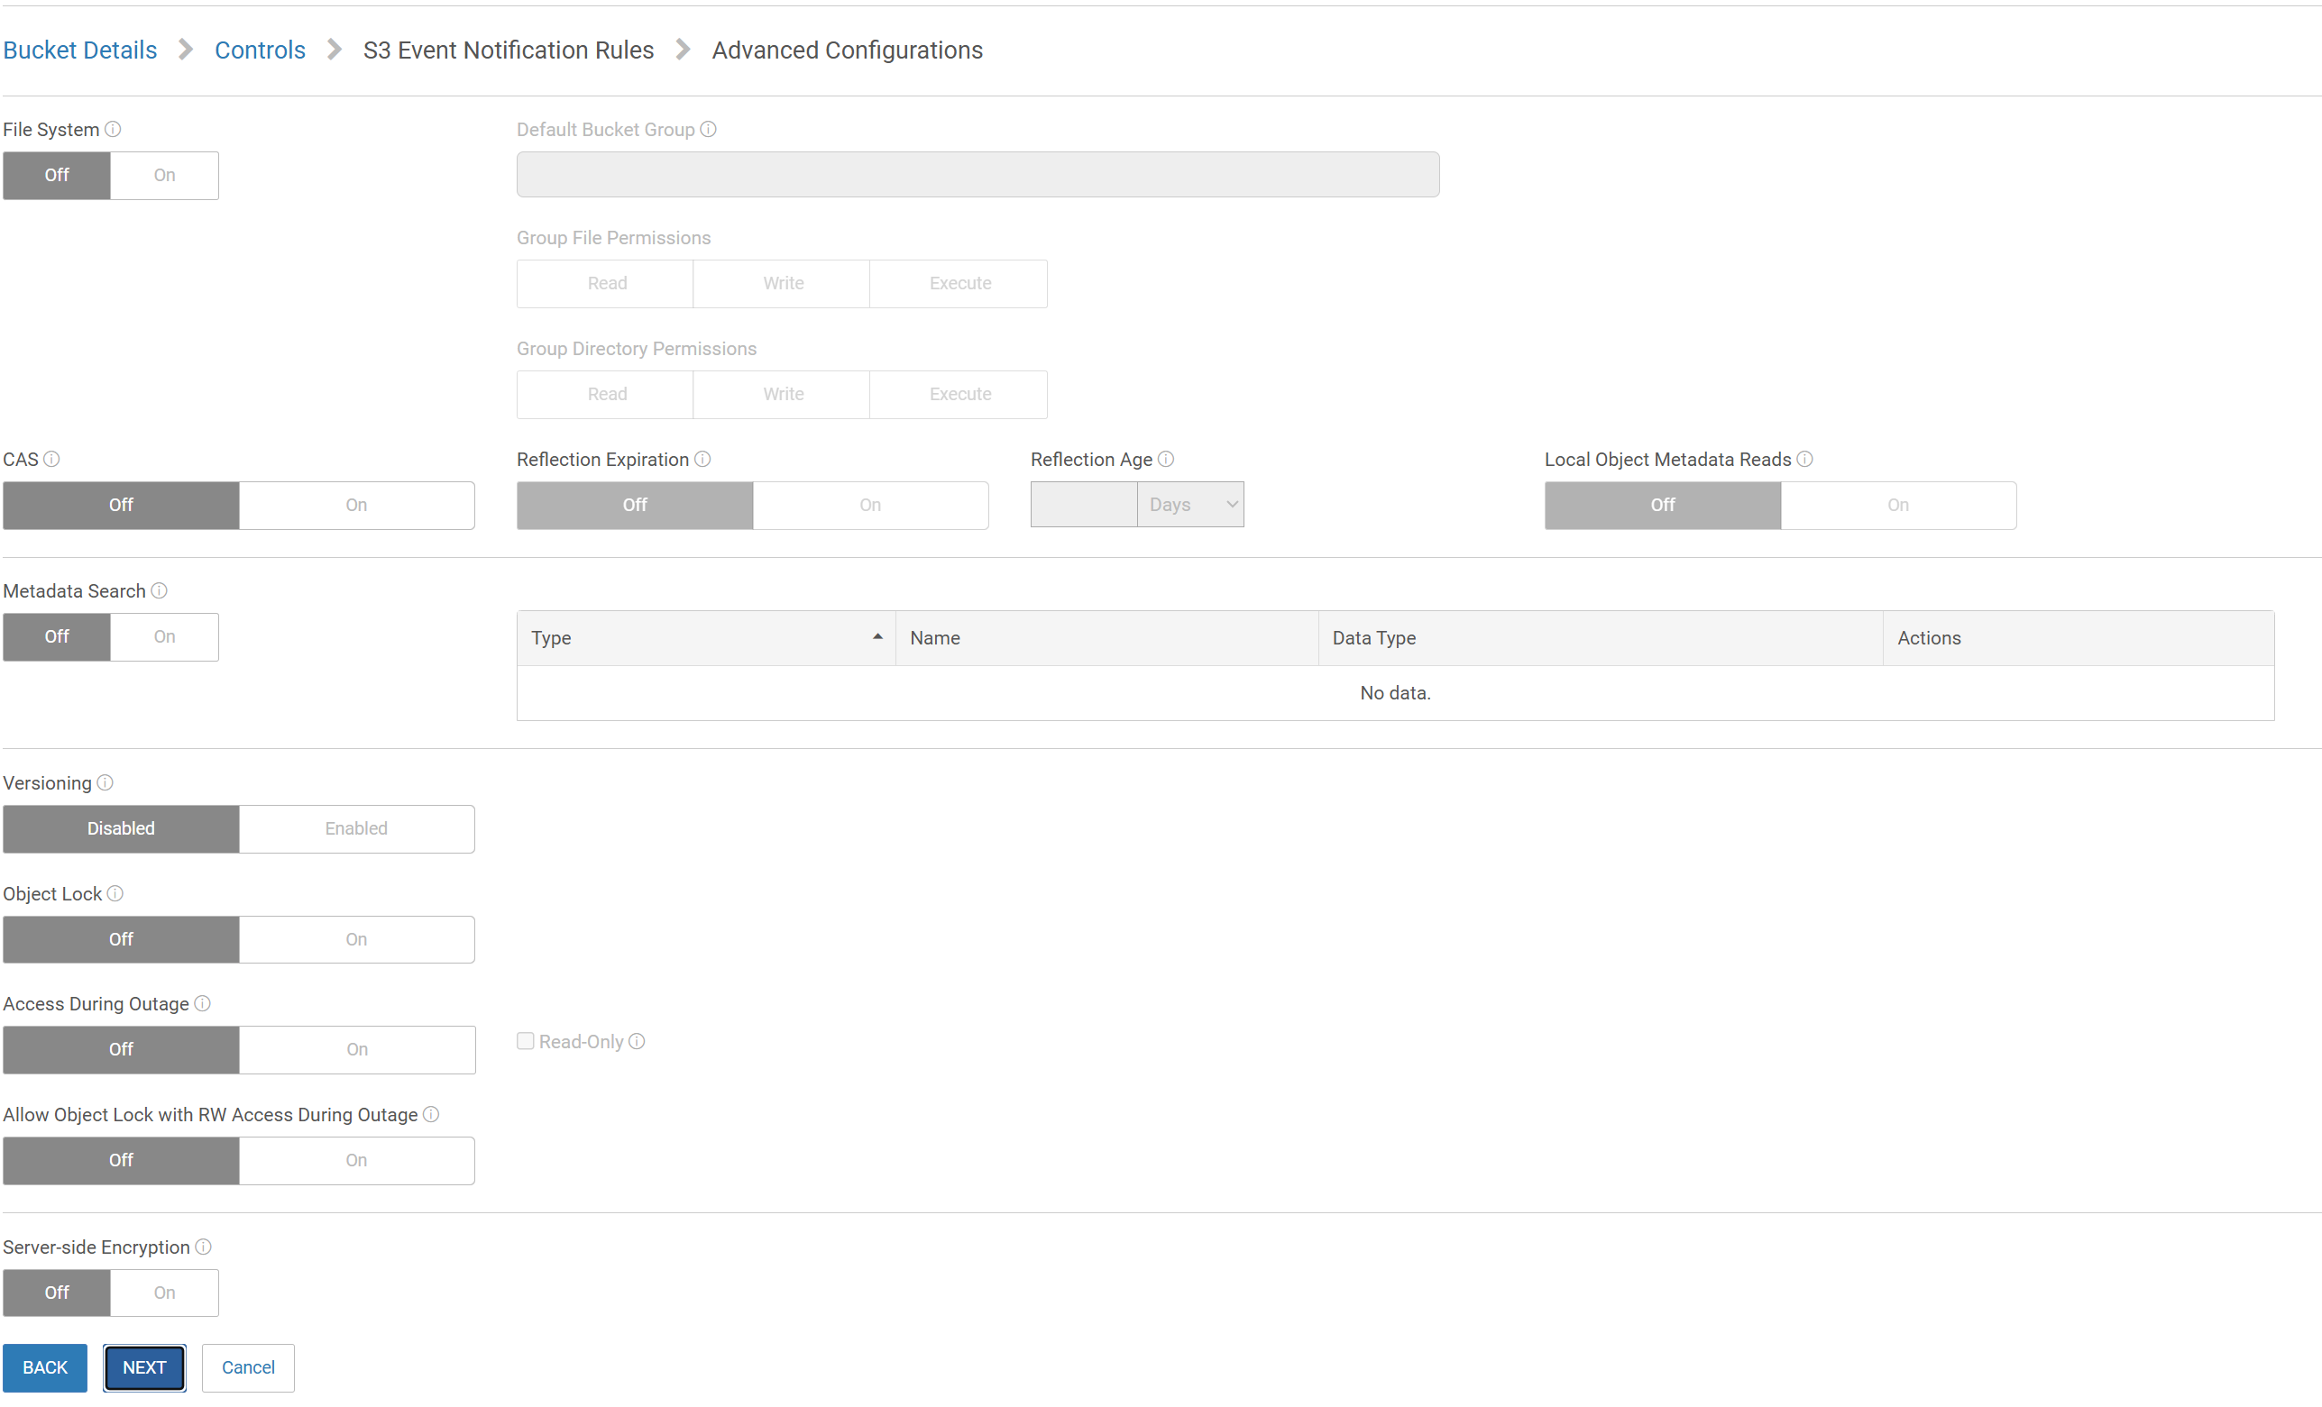Set Versioning to Enabled
Screen dimensions: 2322x1407
tap(356, 828)
